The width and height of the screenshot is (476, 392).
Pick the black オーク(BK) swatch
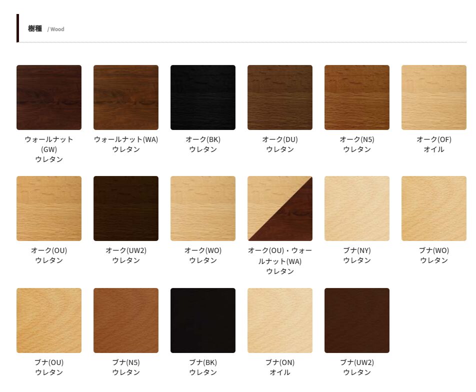click(x=203, y=97)
